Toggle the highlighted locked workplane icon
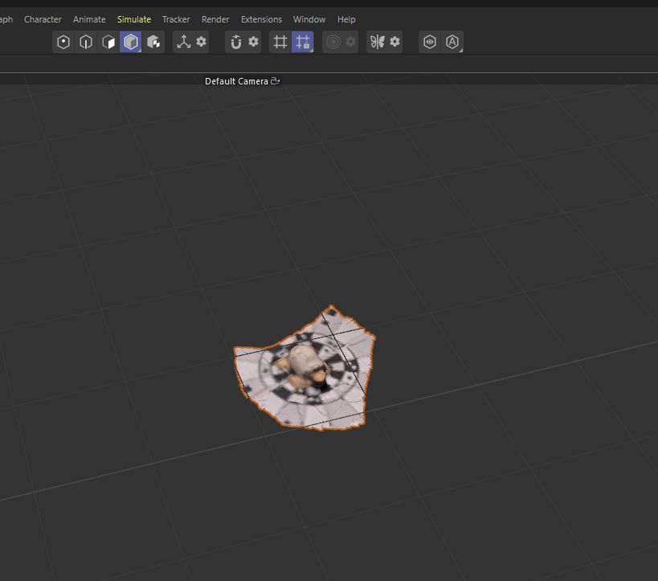This screenshot has width=658, height=581. pyautogui.click(x=302, y=42)
